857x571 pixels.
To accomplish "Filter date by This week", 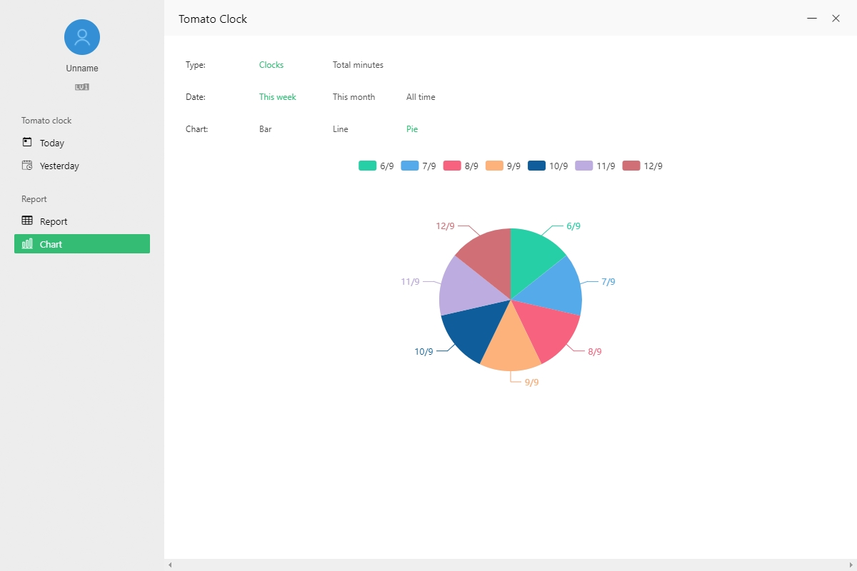I will tap(278, 97).
